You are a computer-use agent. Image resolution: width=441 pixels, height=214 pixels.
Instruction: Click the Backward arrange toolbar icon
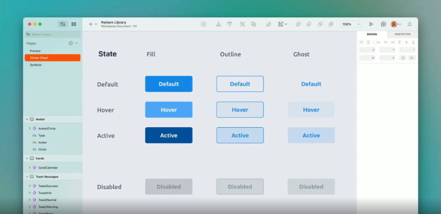point(229,24)
